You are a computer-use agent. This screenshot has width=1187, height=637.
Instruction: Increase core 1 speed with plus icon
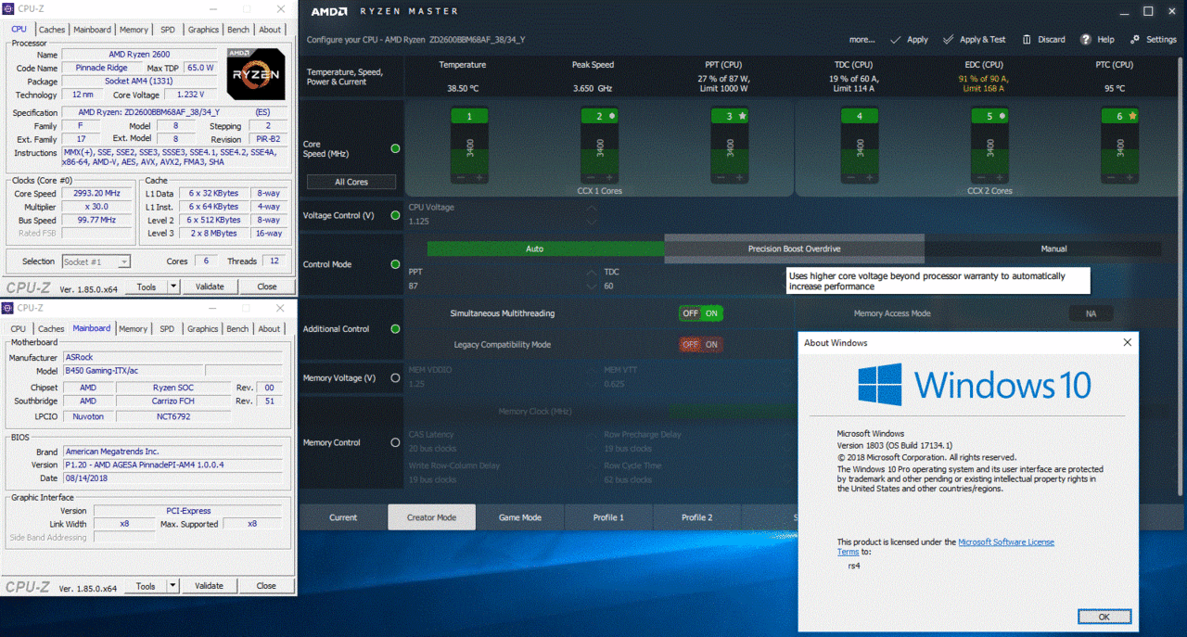tap(479, 177)
